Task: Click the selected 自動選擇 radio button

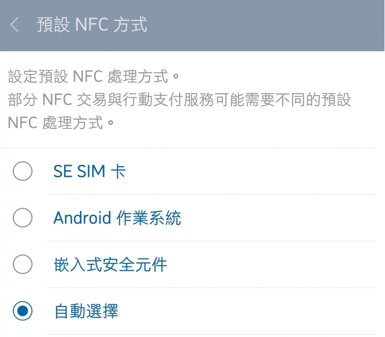Action: (22, 311)
